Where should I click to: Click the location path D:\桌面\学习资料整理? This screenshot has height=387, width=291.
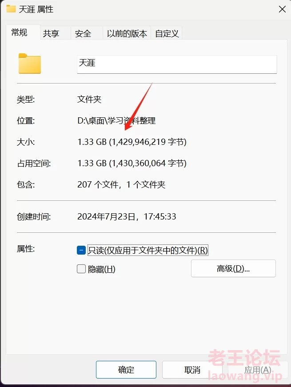pos(116,120)
